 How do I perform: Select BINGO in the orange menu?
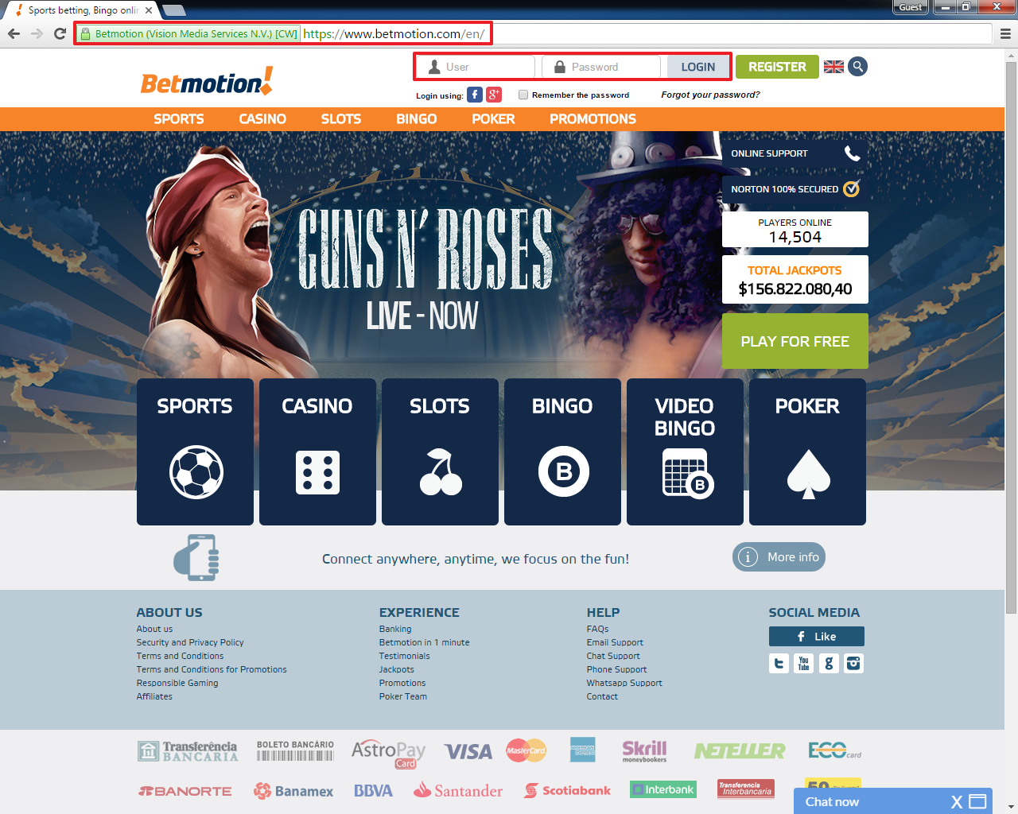417,118
